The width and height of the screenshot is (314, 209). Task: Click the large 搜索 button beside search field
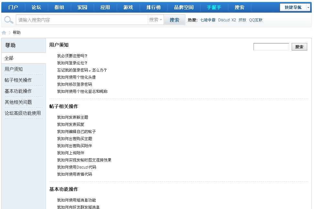point(174,20)
